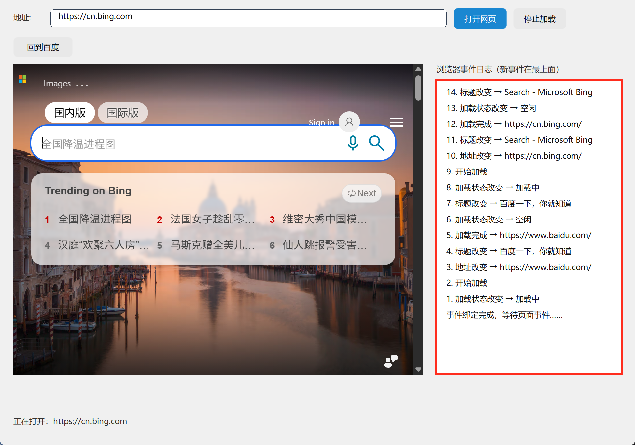Screen dimensions: 635x445
Task: Click the 打开网页 button
Action: click(x=480, y=19)
